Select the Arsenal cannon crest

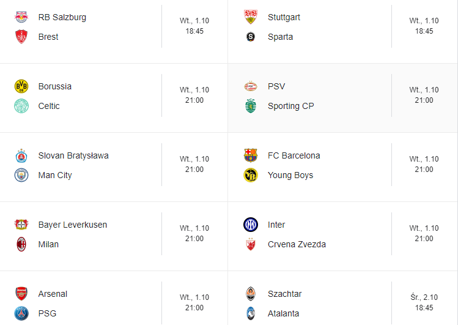(x=21, y=294)
